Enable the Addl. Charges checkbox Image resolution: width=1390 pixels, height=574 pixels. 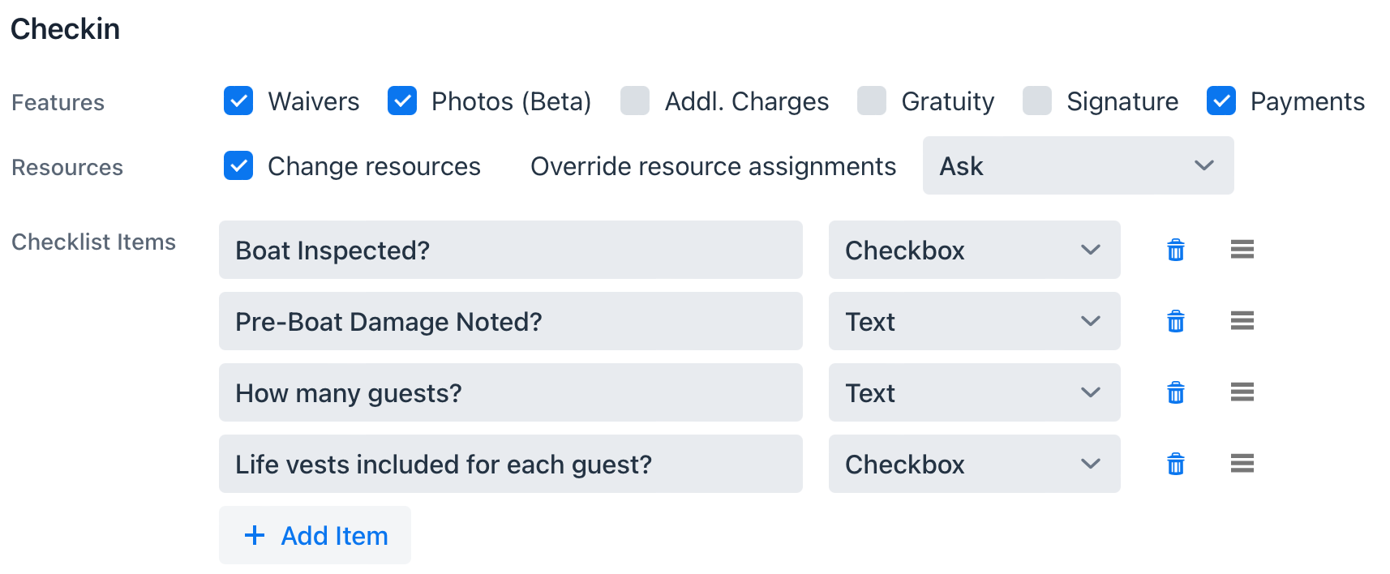pos(635,101)
